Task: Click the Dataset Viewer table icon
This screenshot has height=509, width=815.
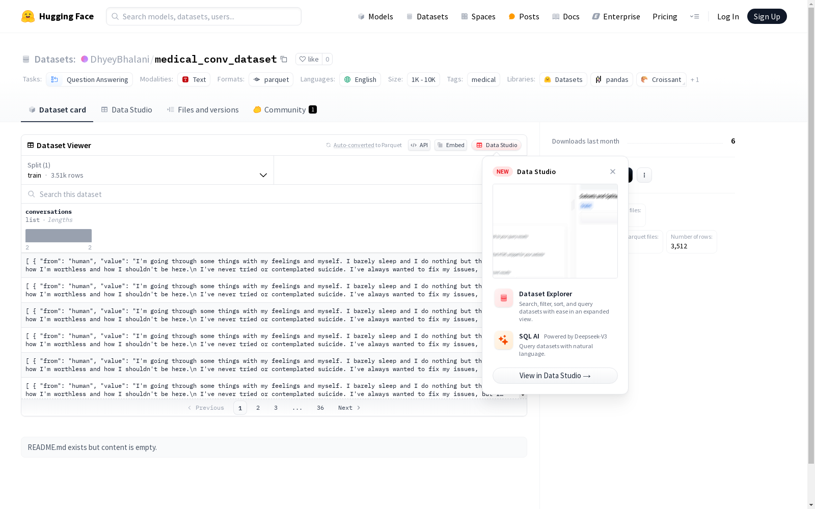Action: [31, 145]
